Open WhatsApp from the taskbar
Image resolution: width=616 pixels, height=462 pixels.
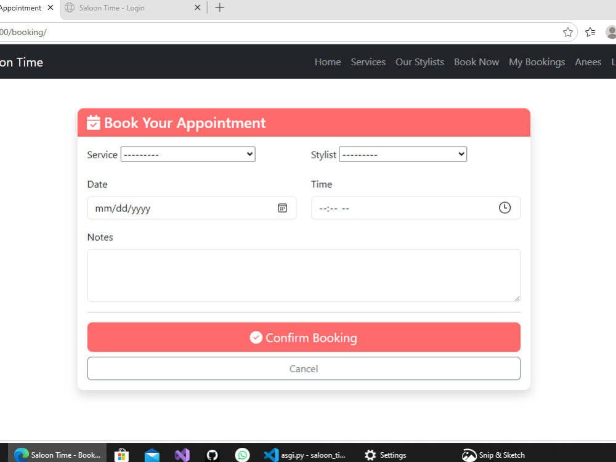tap(242, 455)
